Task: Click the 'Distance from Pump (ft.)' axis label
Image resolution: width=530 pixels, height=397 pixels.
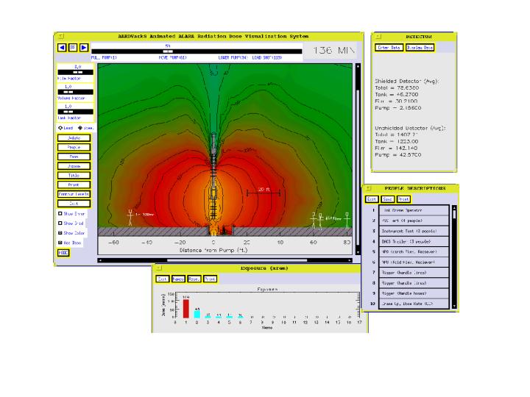Action: (213, 250)
